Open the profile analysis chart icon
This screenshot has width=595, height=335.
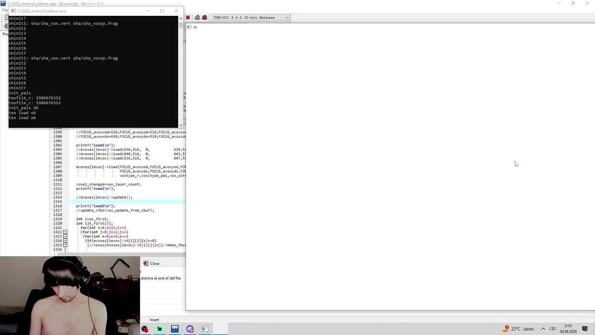198,18
